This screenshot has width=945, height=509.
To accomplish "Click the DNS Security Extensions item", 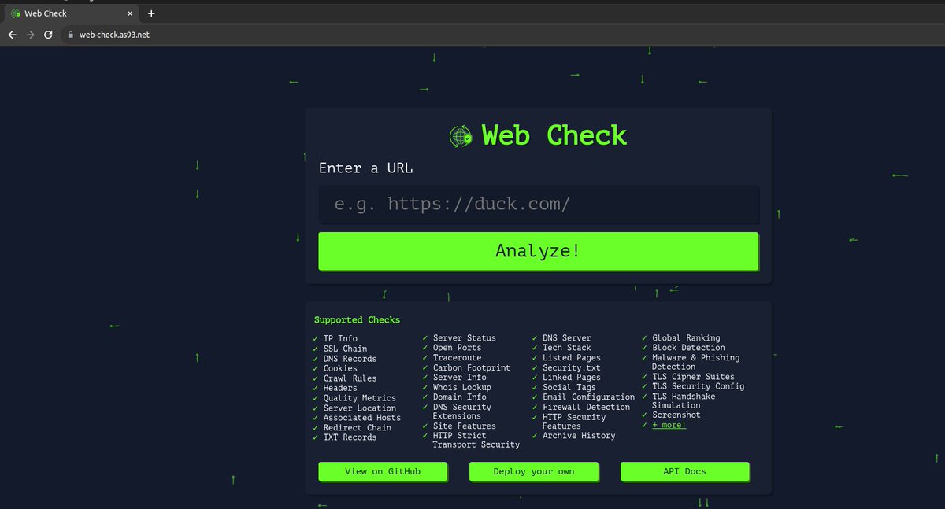I will (x=462, y=411).
